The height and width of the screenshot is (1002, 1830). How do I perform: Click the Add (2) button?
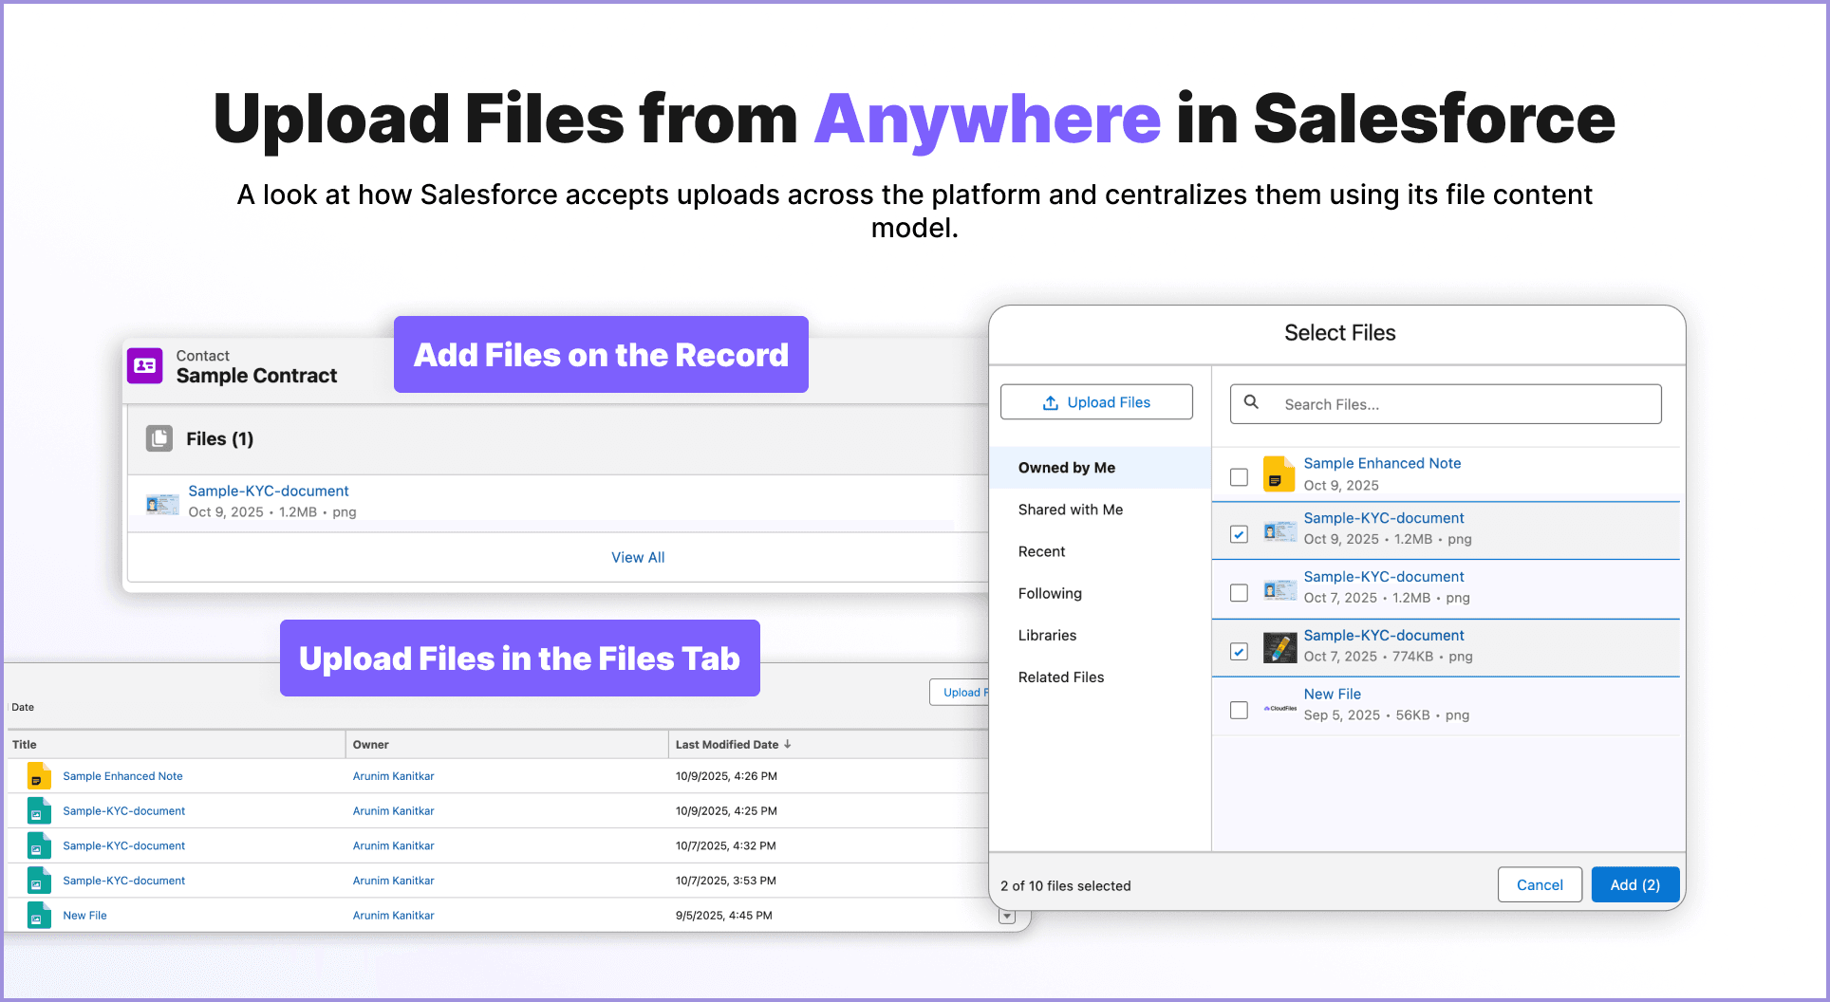pos(1634,883)
